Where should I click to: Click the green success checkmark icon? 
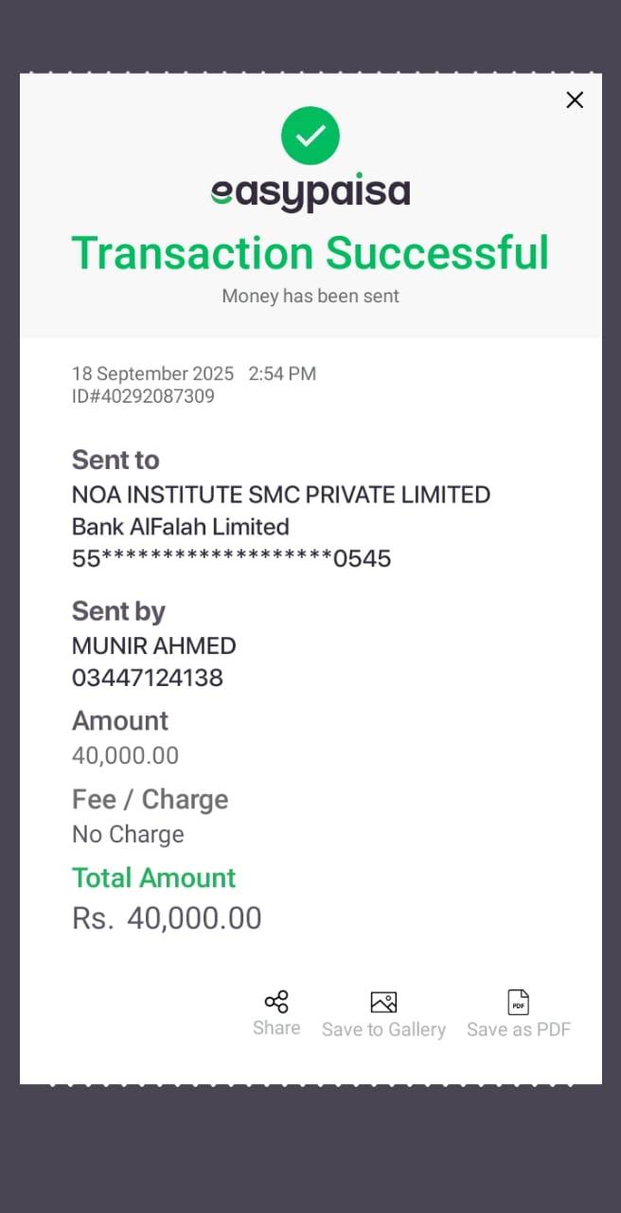pyautogui.click(x=310, y=136)
